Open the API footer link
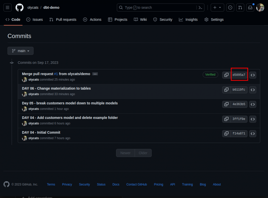268x198 pixels. click(x=172, y=184)
